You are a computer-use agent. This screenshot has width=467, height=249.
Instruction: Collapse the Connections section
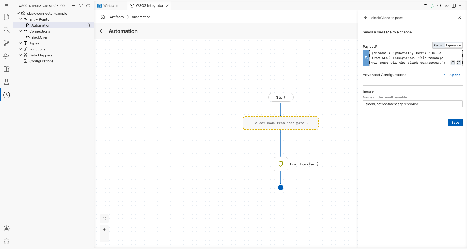20,31
